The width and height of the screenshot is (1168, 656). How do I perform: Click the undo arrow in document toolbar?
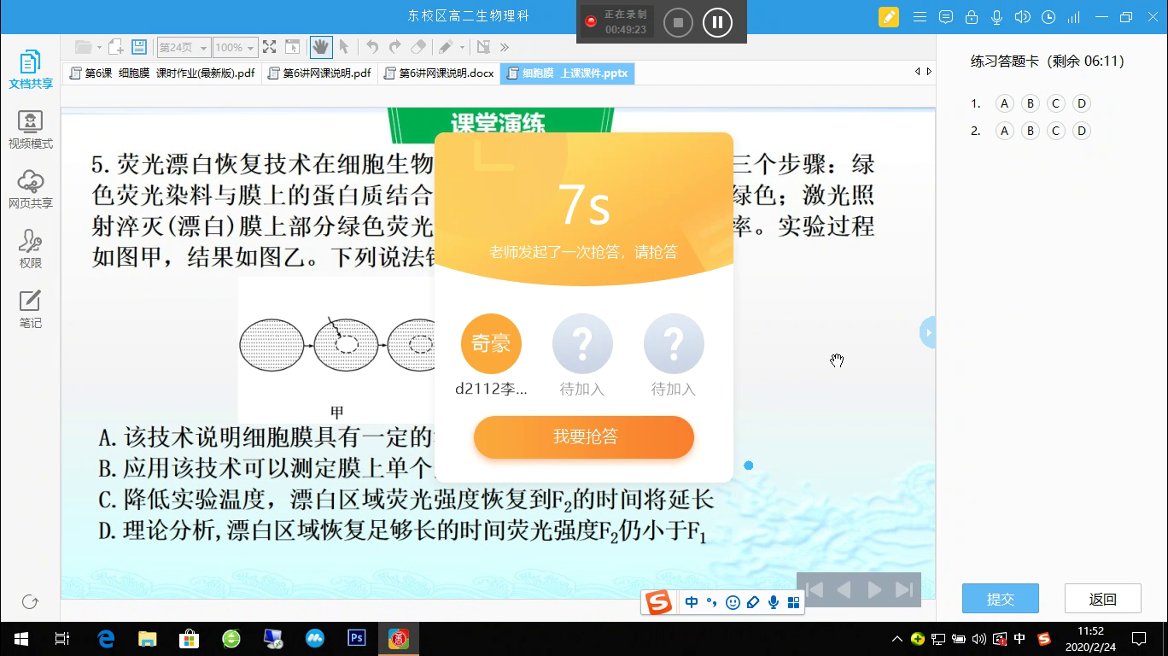click(372, 47)
